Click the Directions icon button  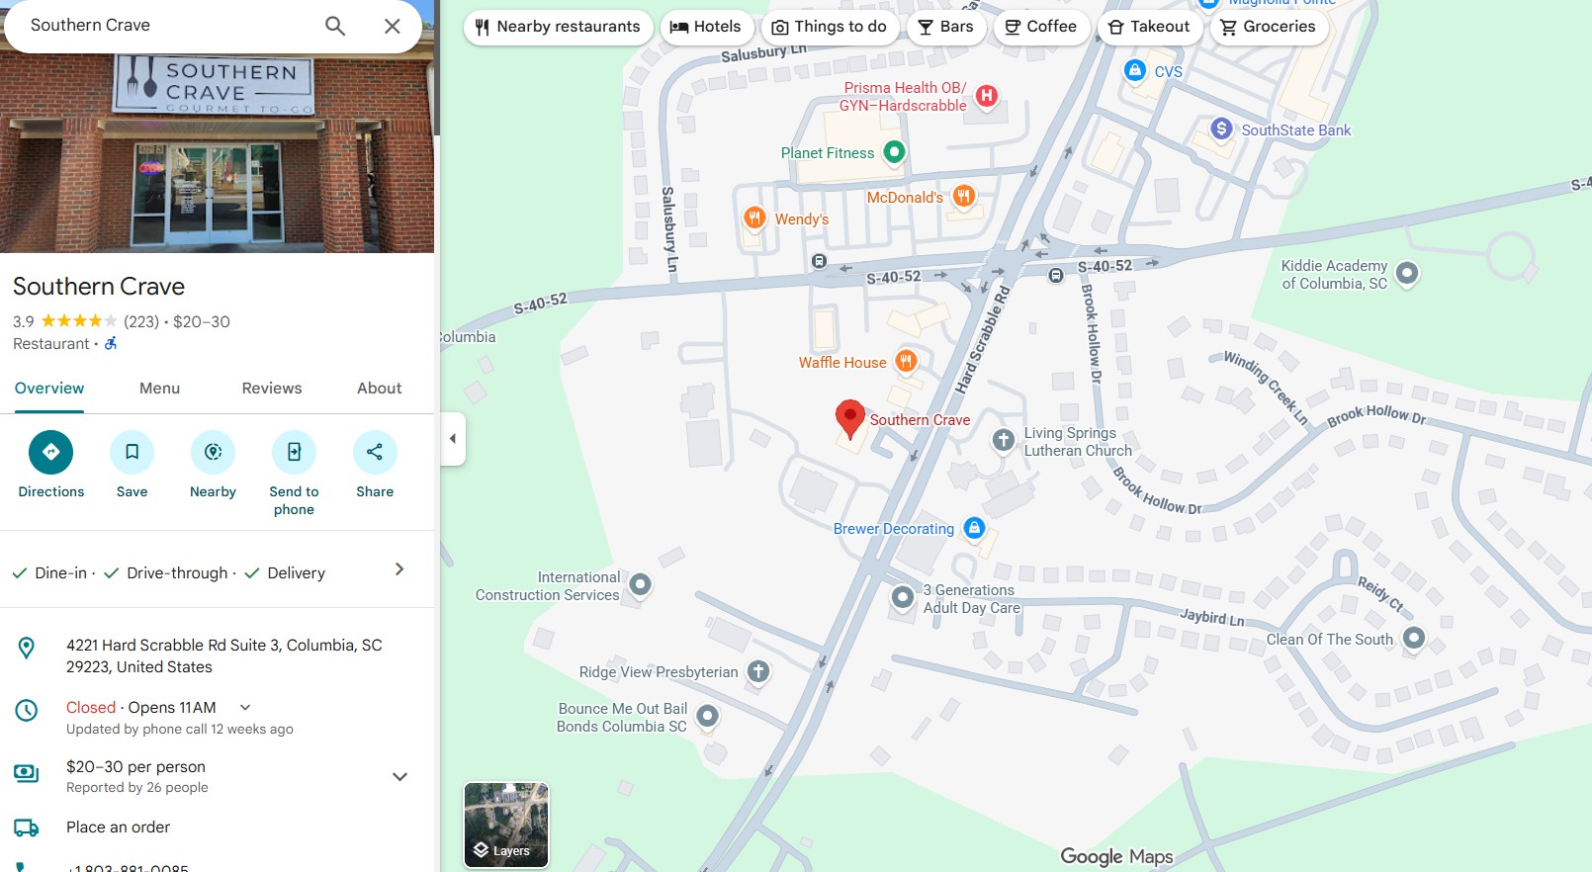pos(51,452)
